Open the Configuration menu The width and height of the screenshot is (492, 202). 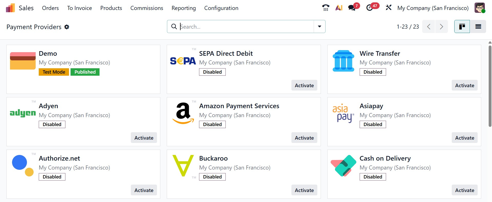221,8
